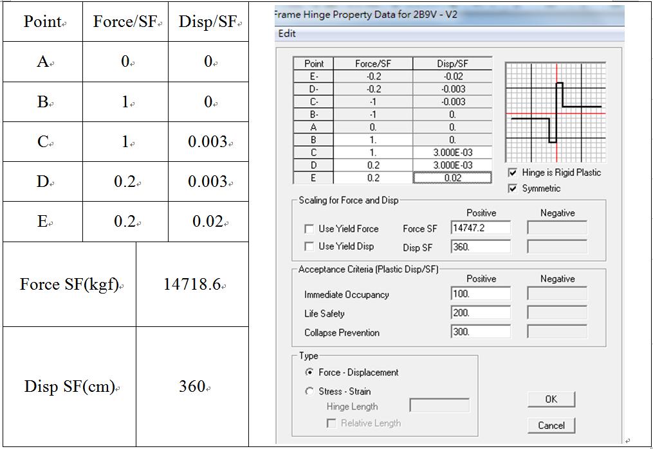Select the Disp/SF cell of row C- in dialog
The width and height of the screenshot is (653, 449).
click(452, 102)
